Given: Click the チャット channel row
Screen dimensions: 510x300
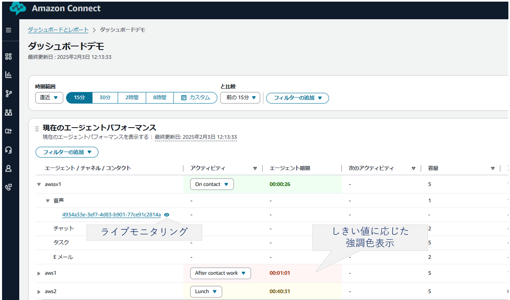Looking at the screenshot, I should pyautogui.click(x=64, y=229).
